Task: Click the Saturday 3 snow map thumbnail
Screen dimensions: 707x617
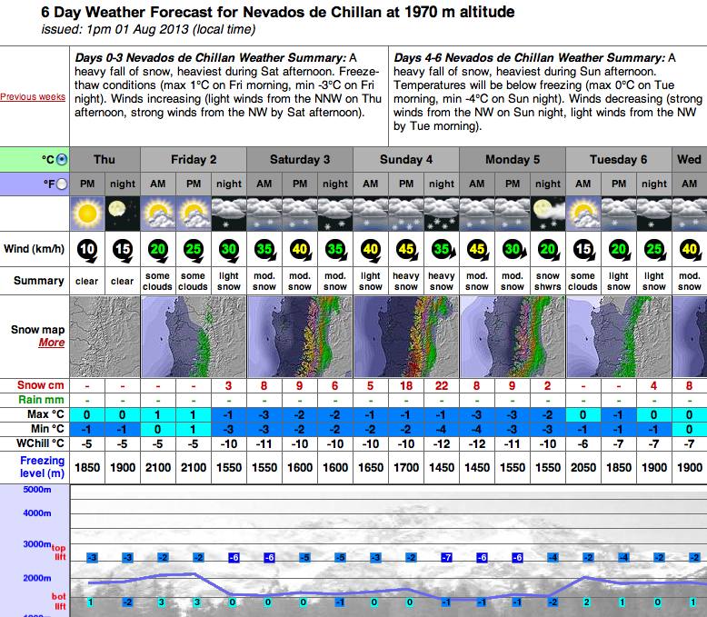Action: tap(300, 337)
